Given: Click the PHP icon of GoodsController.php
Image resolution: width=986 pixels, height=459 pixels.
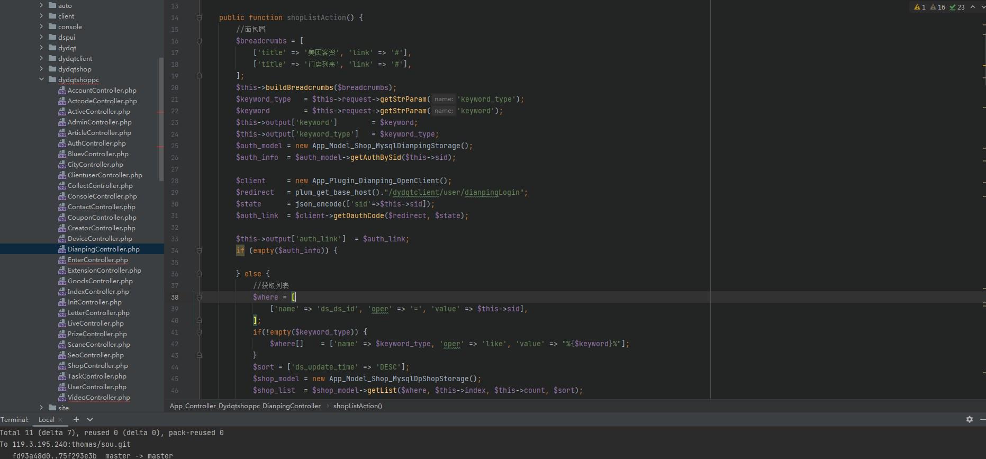Looking at the screenshot, I should 62,281.
